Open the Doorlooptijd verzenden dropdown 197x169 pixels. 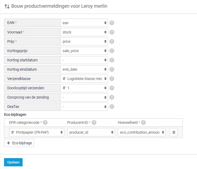click(84, 88)
